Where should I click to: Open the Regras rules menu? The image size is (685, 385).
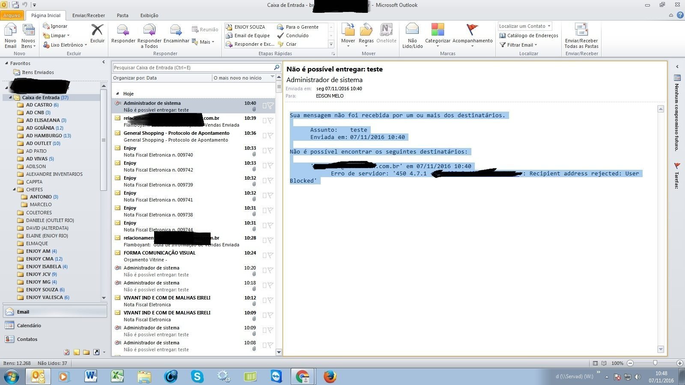click(x=366, y=36)
